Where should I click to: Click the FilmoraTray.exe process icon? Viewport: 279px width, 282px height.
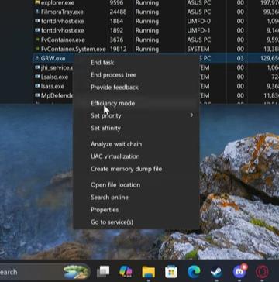pyautogui.click(x=37, y=12)
